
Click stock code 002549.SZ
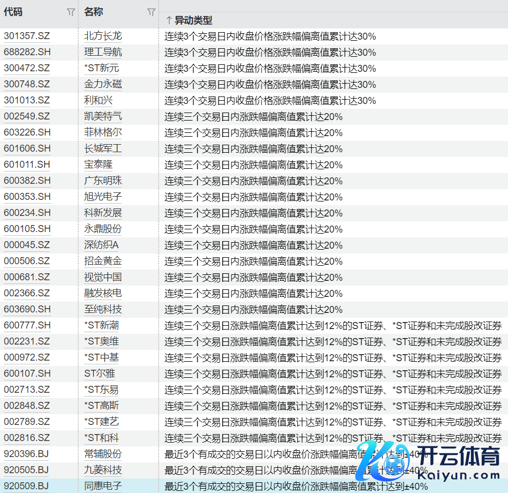click(x=27, y=117)
